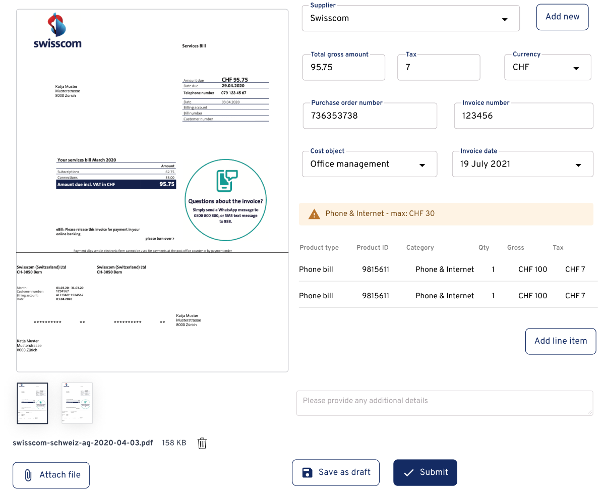Select the first page thumbnail
The width and height of the screenshot is (605, 489).
32,403
